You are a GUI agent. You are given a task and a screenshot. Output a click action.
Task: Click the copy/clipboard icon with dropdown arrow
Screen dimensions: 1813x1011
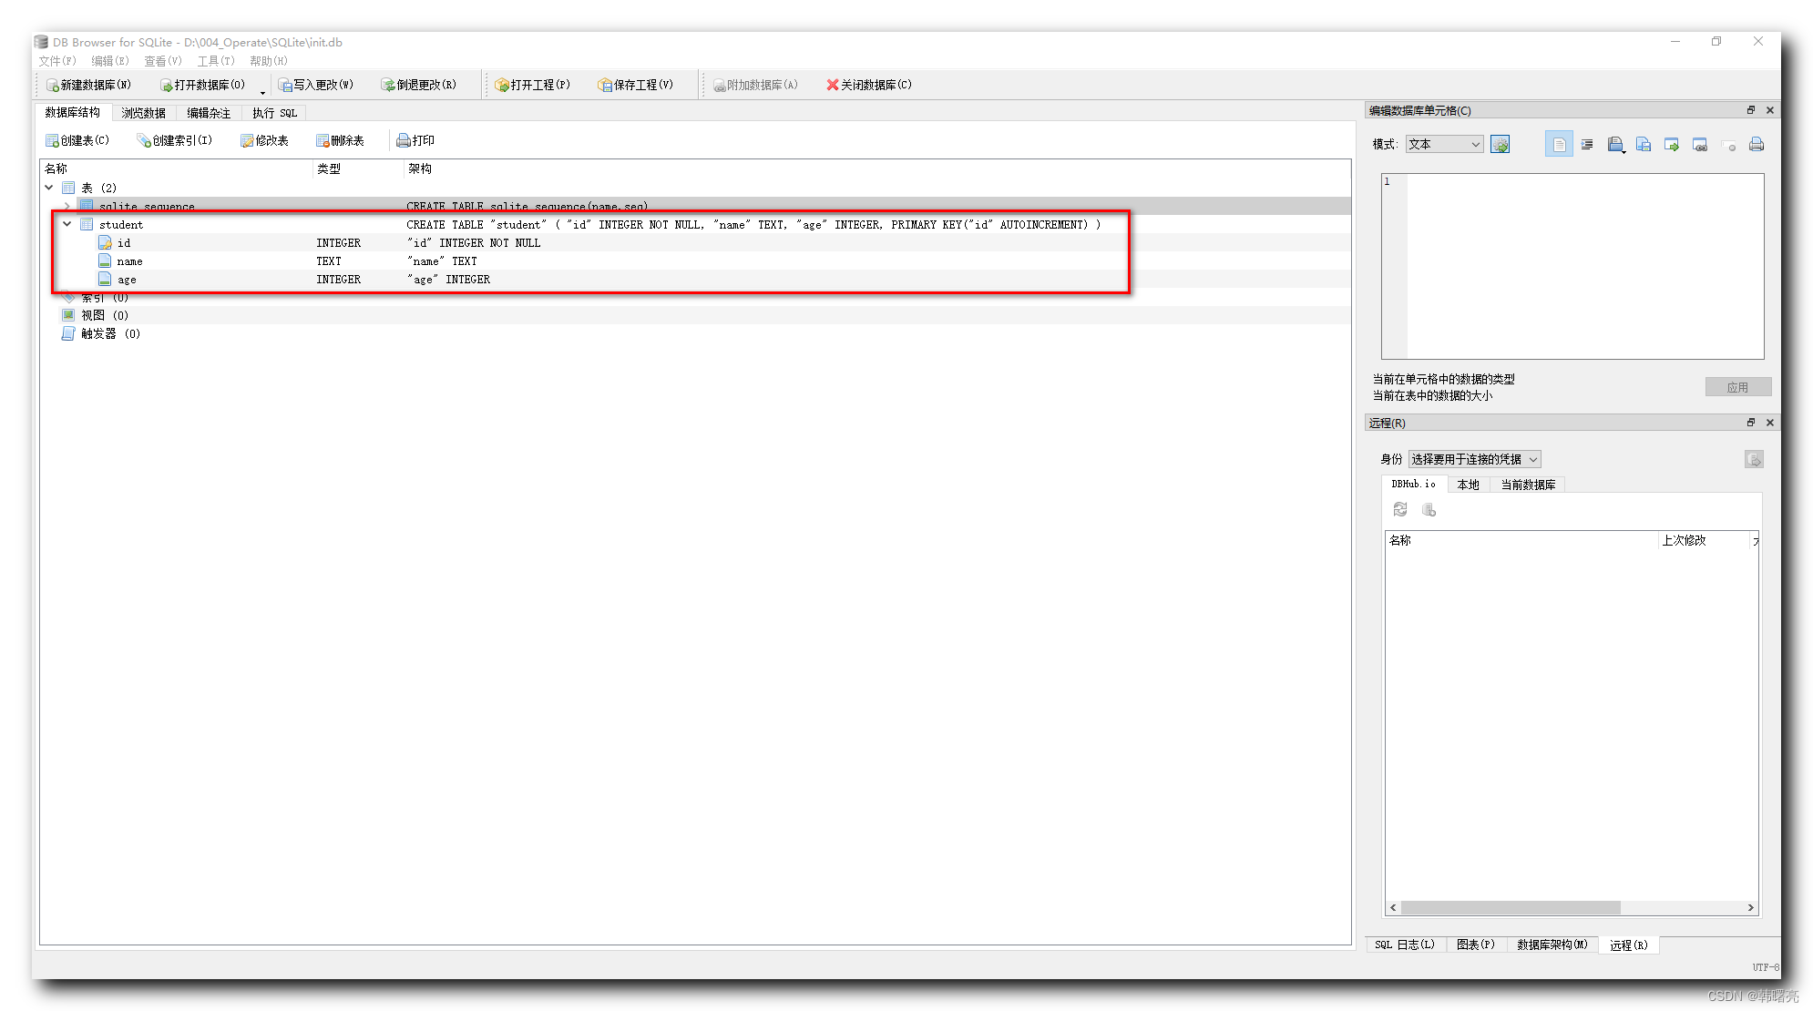(x=1616, y=144)
